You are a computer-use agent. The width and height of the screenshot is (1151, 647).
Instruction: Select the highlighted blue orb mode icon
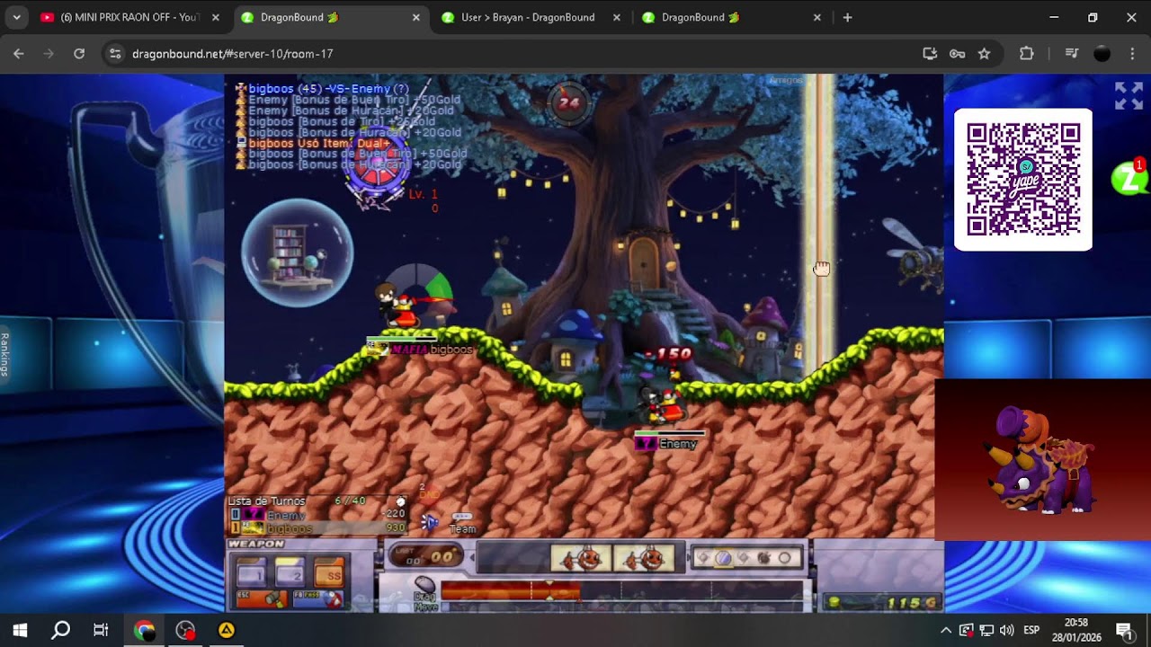click(723, 558)
